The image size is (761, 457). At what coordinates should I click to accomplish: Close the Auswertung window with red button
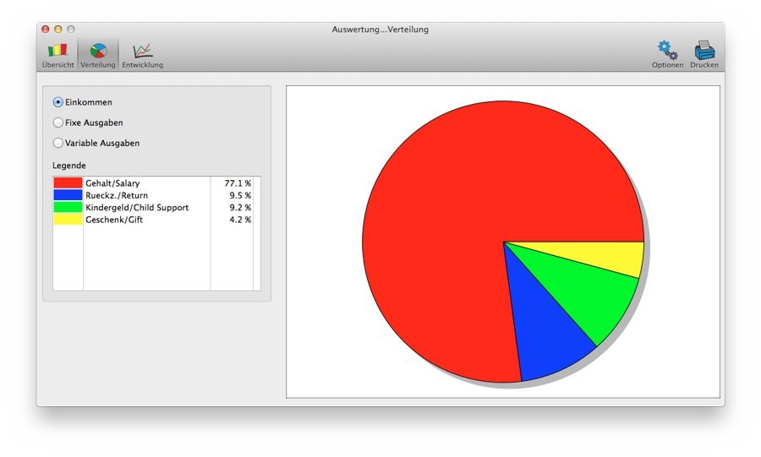pos(46,30)
